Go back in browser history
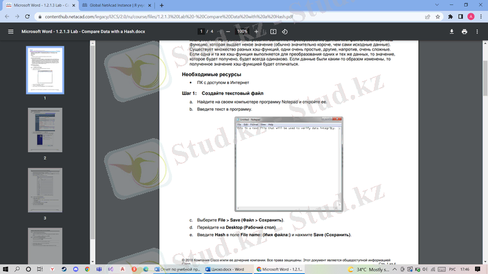The width and height of the screenshot is (488, 274). (x=7, y=16)
